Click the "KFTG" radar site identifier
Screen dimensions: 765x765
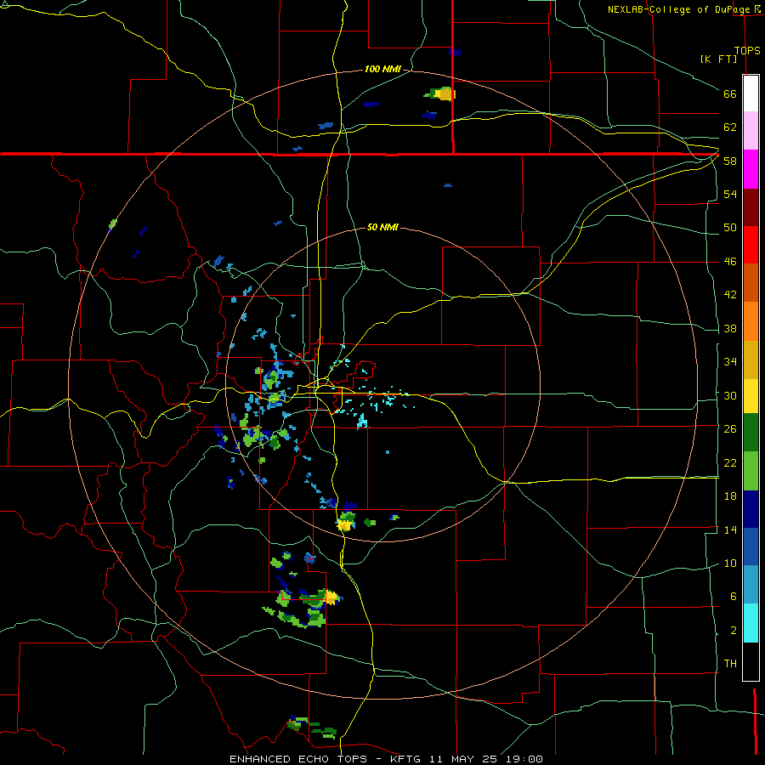click(x=405, y=759)
